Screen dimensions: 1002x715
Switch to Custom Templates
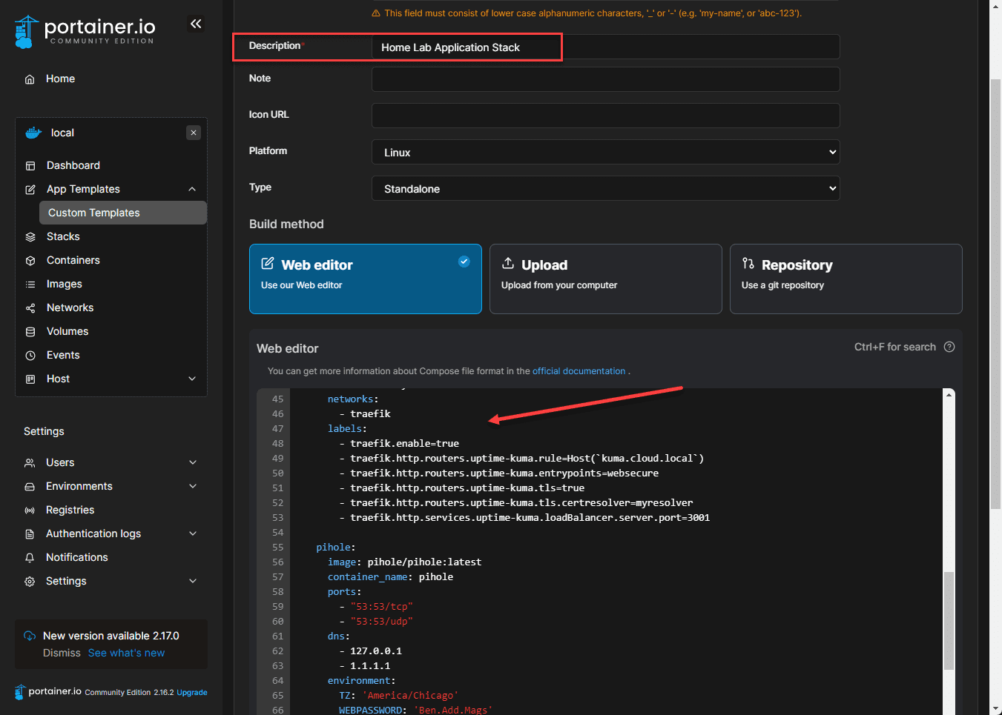point(93,213)
